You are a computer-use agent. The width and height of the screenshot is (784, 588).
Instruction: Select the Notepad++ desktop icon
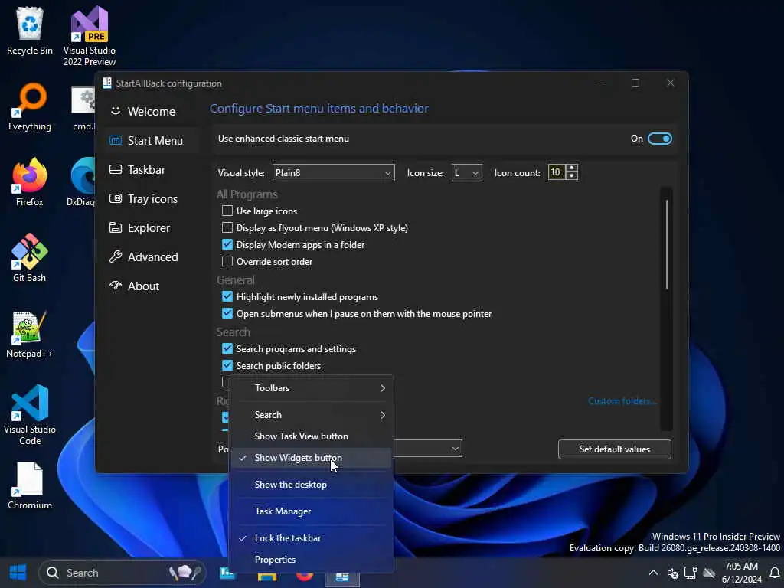pyautogui.click(x=30, y=334)
